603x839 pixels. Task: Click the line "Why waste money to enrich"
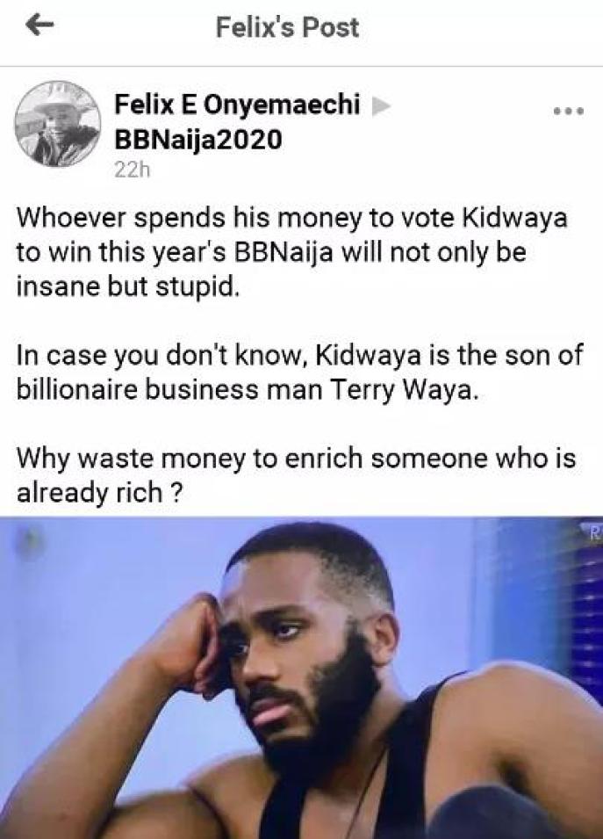pyautogui.click(x=296, y=459)
